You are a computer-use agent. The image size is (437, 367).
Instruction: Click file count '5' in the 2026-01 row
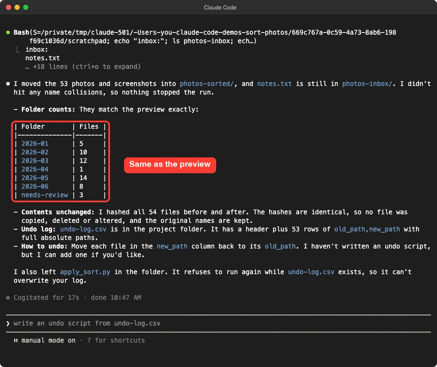pos(81,144)
